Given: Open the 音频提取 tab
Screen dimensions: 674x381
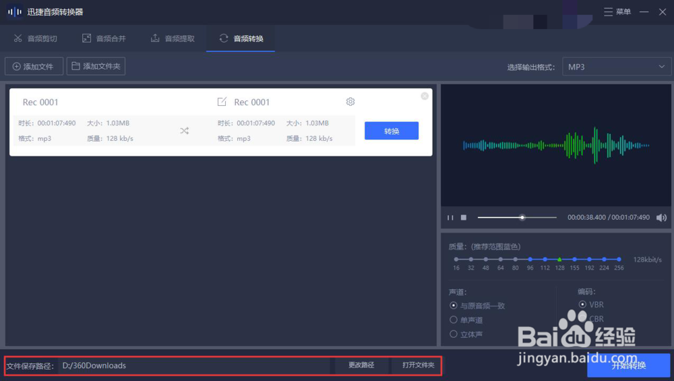Looking at the screenshot, I should (173, 38).
